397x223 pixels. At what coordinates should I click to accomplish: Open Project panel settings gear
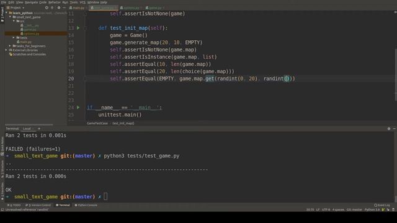pyautogui.click(x=59, y=8)
